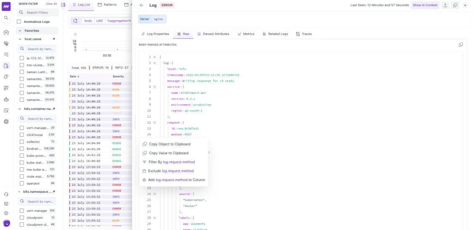
Task: Open the list view icon in rail
Action: pos(6,55)
